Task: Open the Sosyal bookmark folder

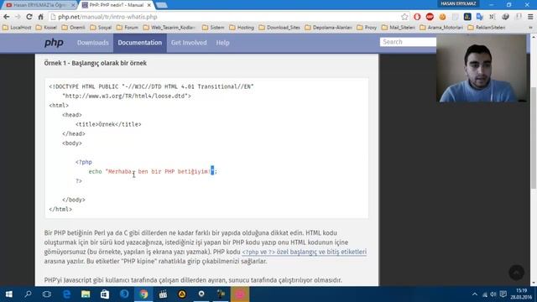Action: 101,28
